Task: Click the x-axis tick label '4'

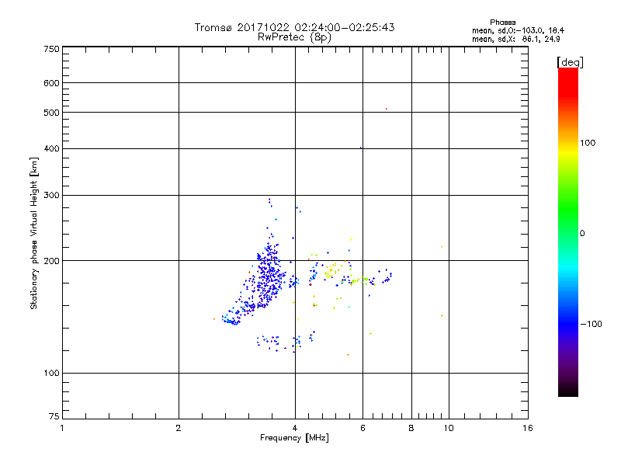Action: (295, 428)
